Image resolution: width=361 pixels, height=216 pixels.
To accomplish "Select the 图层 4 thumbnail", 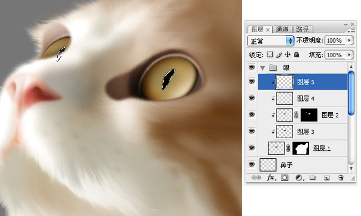I will tap(284, 98).
